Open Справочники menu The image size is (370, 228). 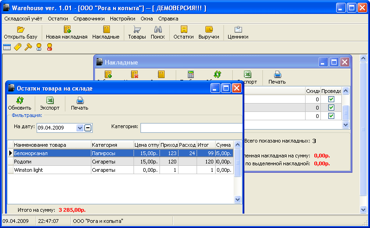coord(89,19)
